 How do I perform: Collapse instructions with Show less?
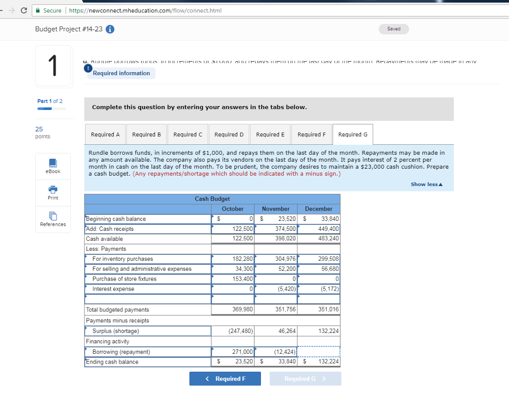tap(426, 185)
